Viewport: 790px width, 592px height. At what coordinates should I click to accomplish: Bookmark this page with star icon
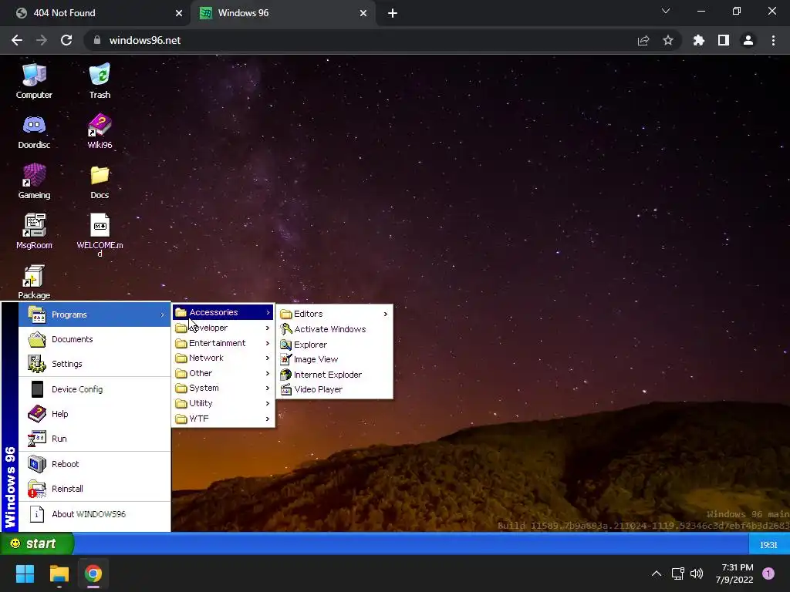click(x=668, y=40)
